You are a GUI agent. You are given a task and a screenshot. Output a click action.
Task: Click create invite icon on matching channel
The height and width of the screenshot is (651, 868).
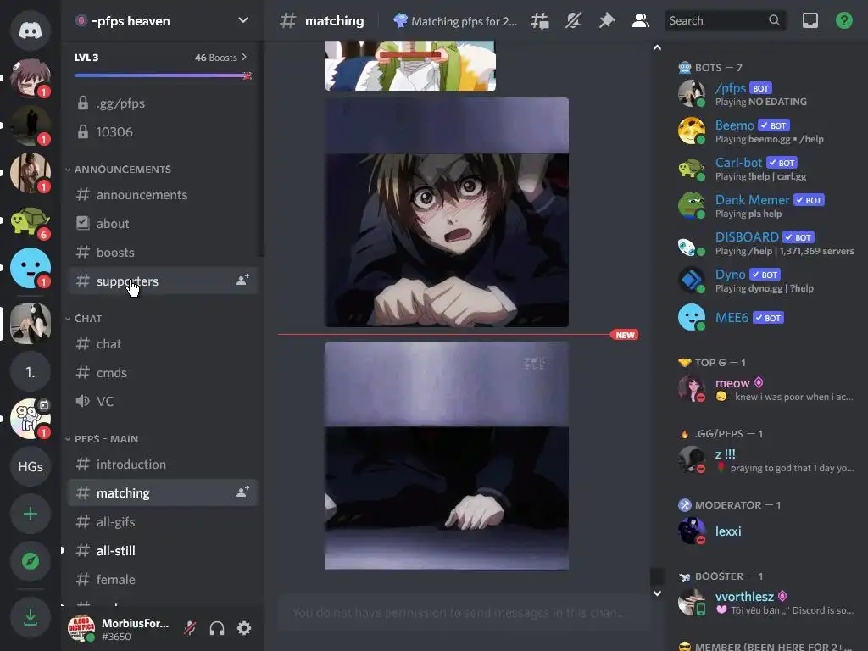242,492
